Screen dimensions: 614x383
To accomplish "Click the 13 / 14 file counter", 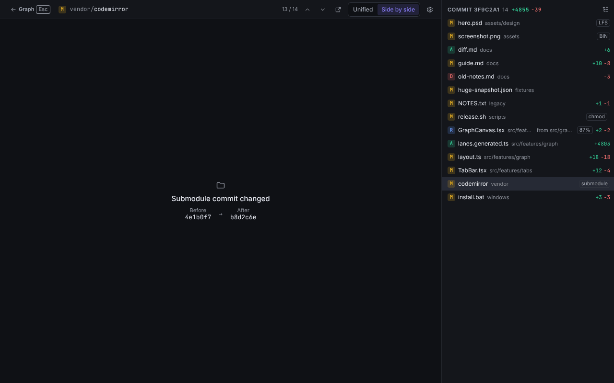I will tap(290, 10).
